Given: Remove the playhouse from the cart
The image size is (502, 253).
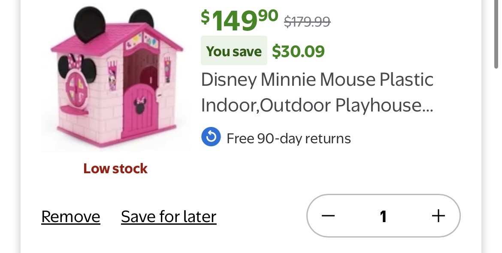Looking at the screenshot, I should [x=71, y=217].
